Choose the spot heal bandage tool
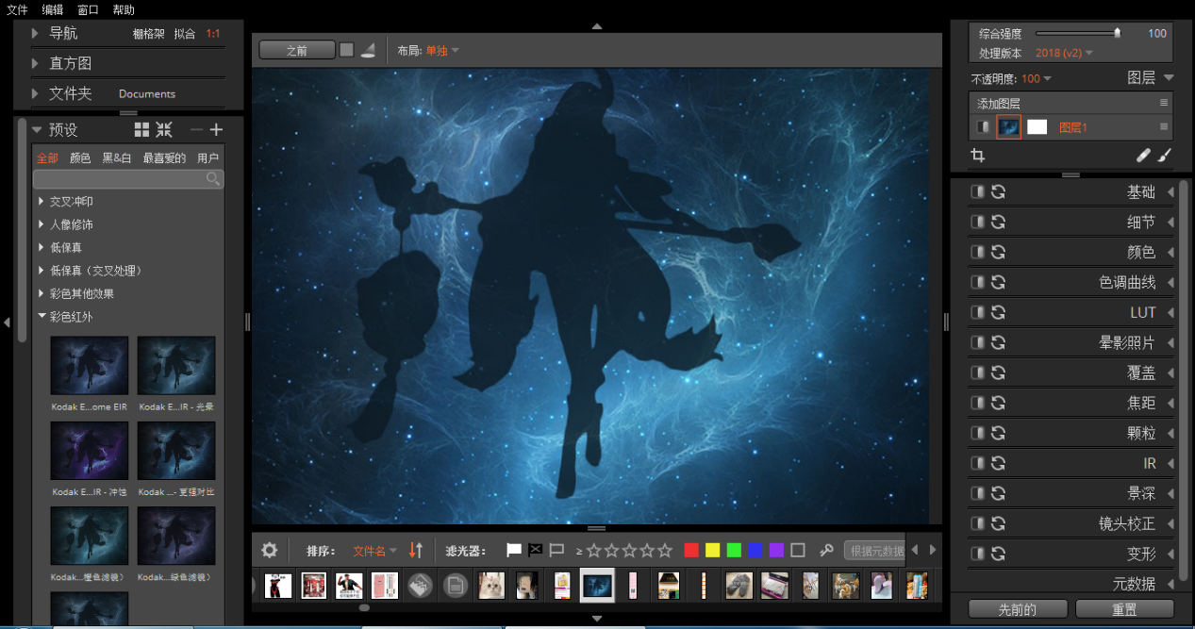 [1143, 156]
